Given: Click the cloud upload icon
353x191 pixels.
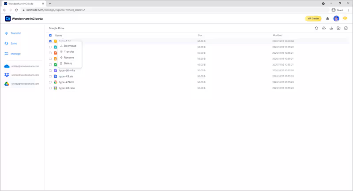Looking at the screenshot, I should click(324, 28).
